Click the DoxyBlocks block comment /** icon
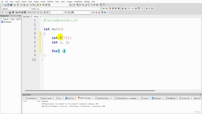The height and width of the screenshot is (114, 202). point(129,9)
